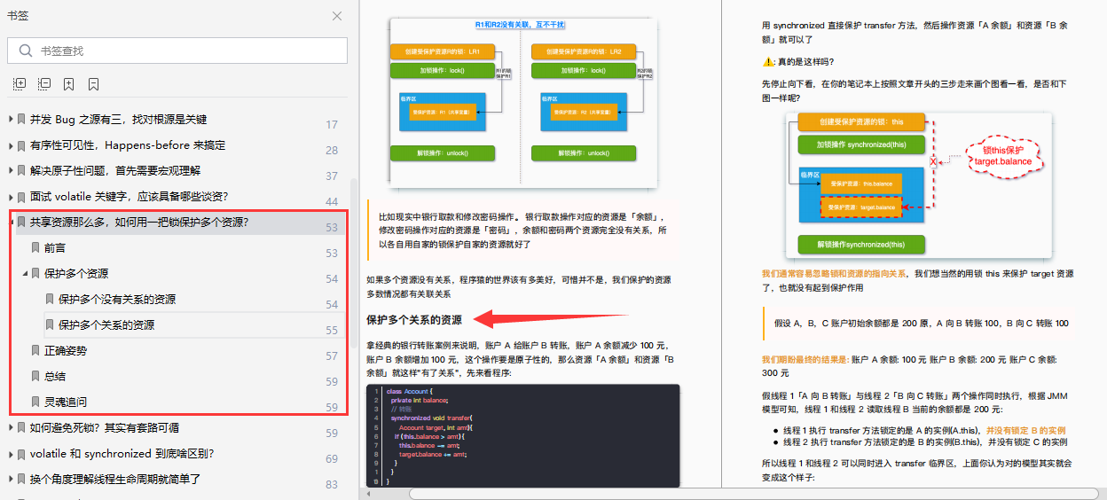Expand the 并发 Bug 之源有三 bookmark
This screenshot has width=1107, height=500.
11,119
